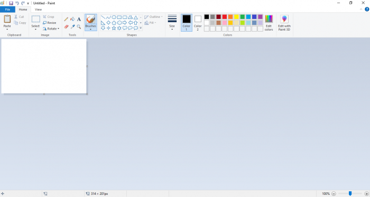Select the Eraser tool
370x197 pixels.
[x=66, y=27]
